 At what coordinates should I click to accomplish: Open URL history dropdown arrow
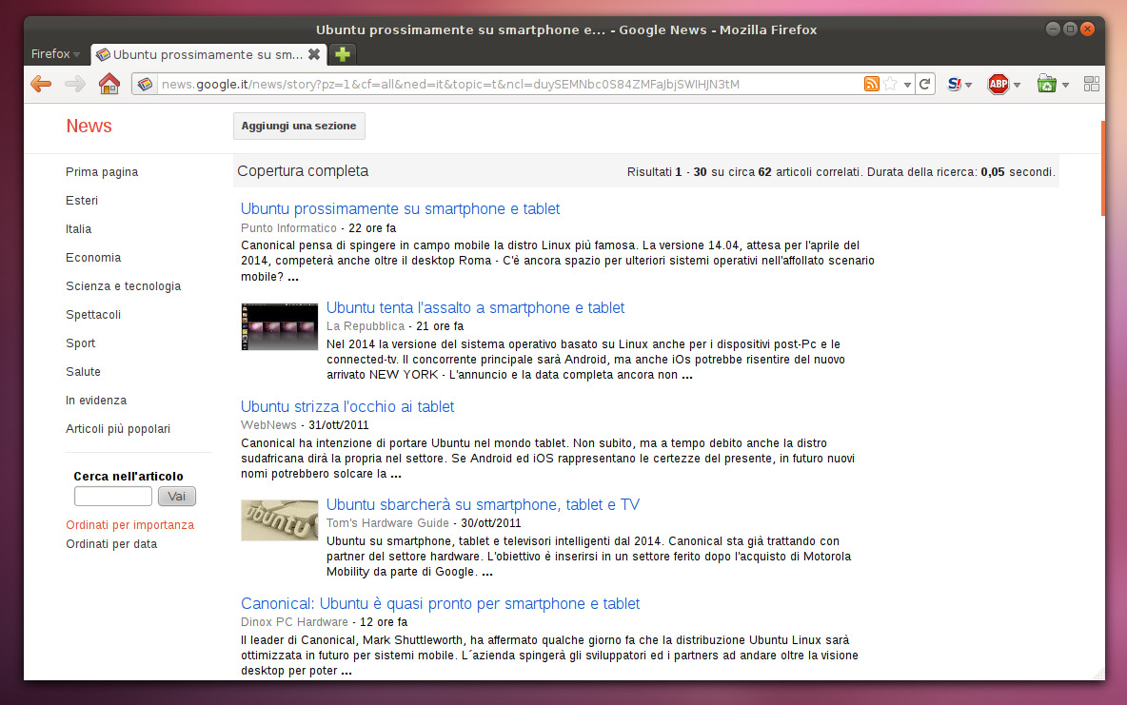[908, 85]
